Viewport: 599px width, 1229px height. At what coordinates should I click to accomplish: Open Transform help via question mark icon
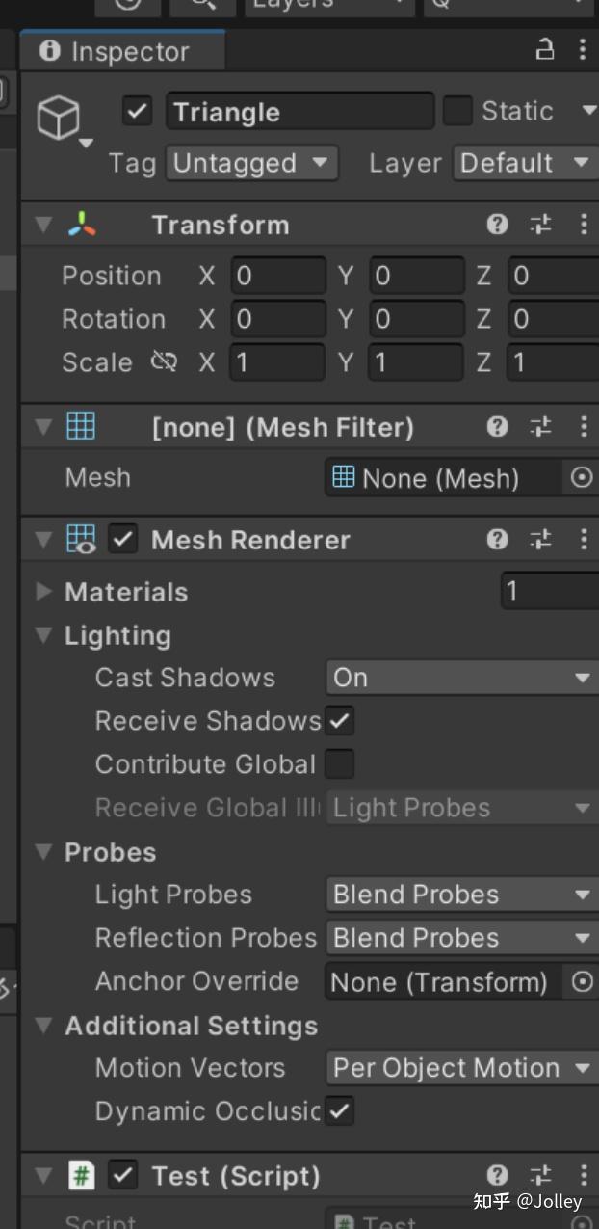coord(497,224)
